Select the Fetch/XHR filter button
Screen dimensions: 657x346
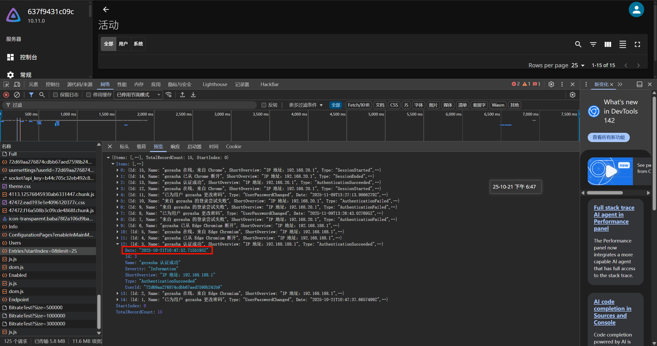tap(359, 105)
